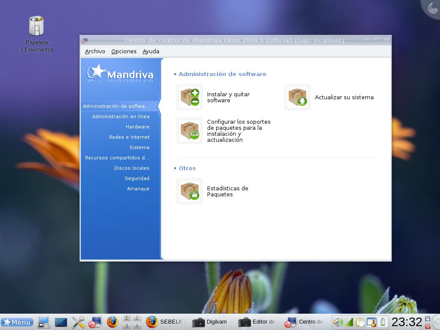Click the control center title bar window icon
Image resolution: width=440 pixels, height=330 pixels.
(x=85, y=40)
